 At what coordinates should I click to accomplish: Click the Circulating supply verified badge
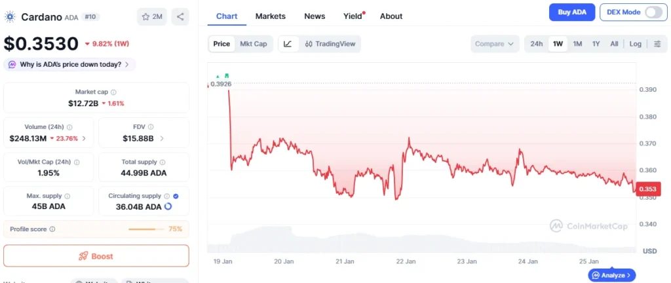pos(176,196)
